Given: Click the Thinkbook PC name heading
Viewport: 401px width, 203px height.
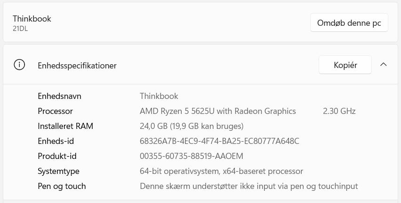Looking at the screenshot, I should (32, 19).
